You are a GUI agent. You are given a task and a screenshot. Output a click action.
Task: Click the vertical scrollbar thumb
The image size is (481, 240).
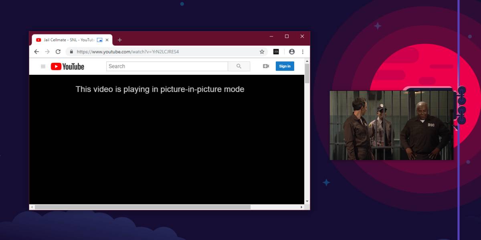pos(307,73)
